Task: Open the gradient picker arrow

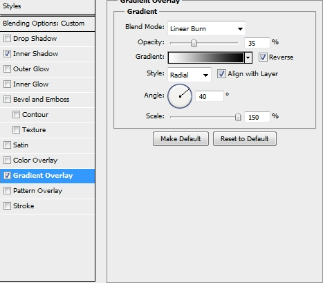Action: (x=248, y=57)
